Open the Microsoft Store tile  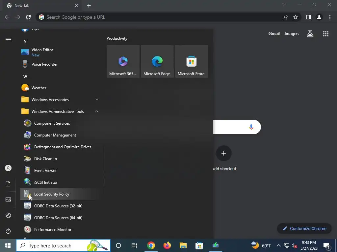click(191, 61)
